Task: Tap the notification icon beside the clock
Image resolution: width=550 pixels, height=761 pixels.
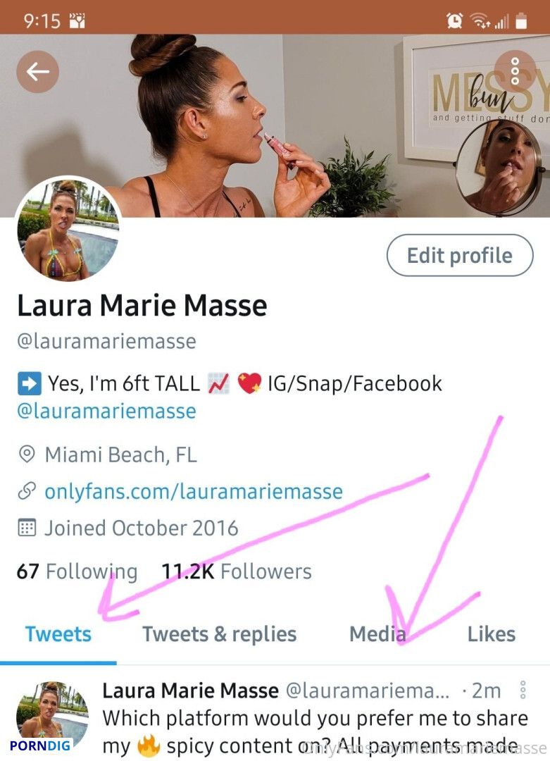Action: point(77,21)
